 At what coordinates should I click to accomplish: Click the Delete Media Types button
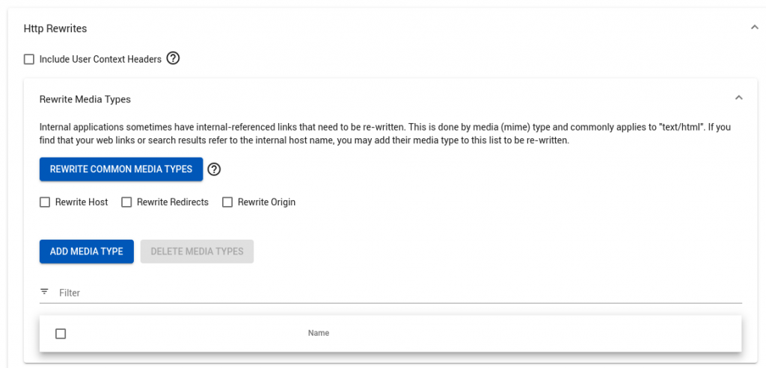[197, 252]
